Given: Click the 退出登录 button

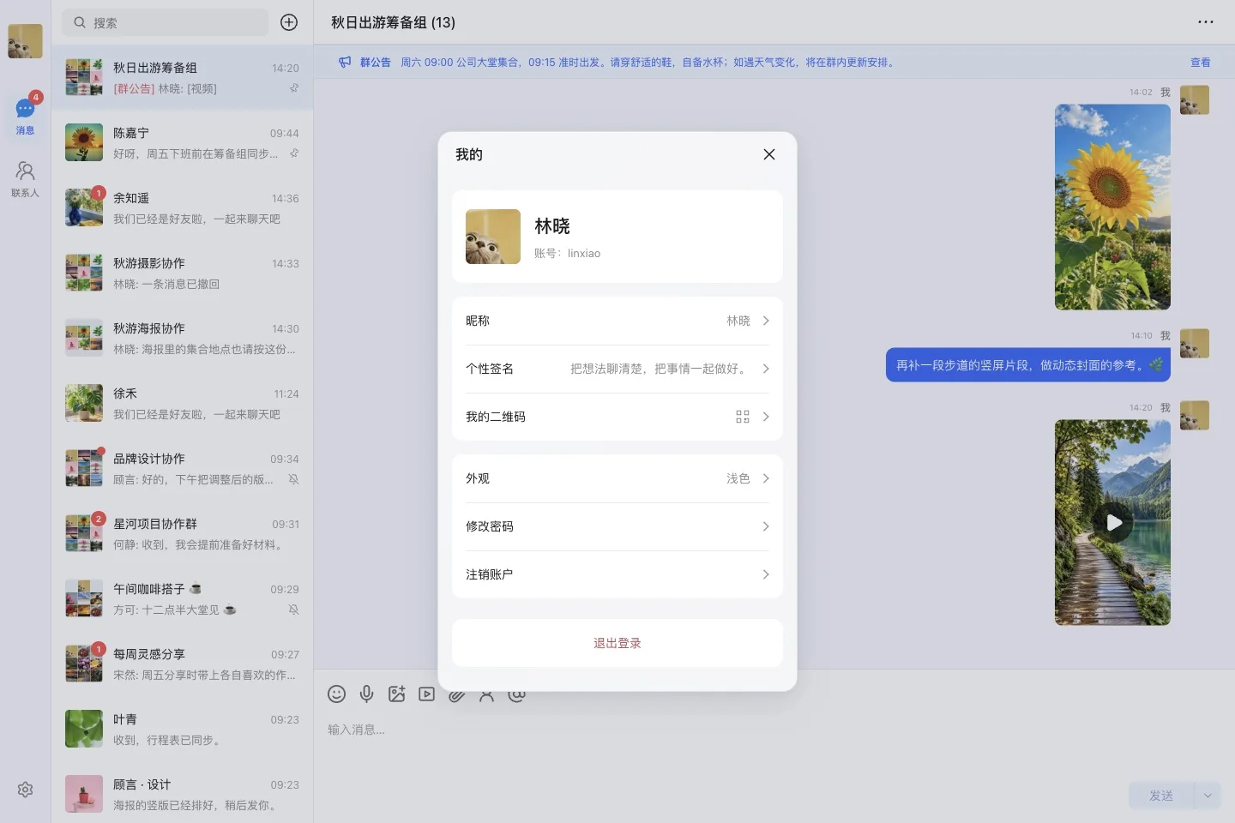Looking at the screenshot, I should pos(617,643).
